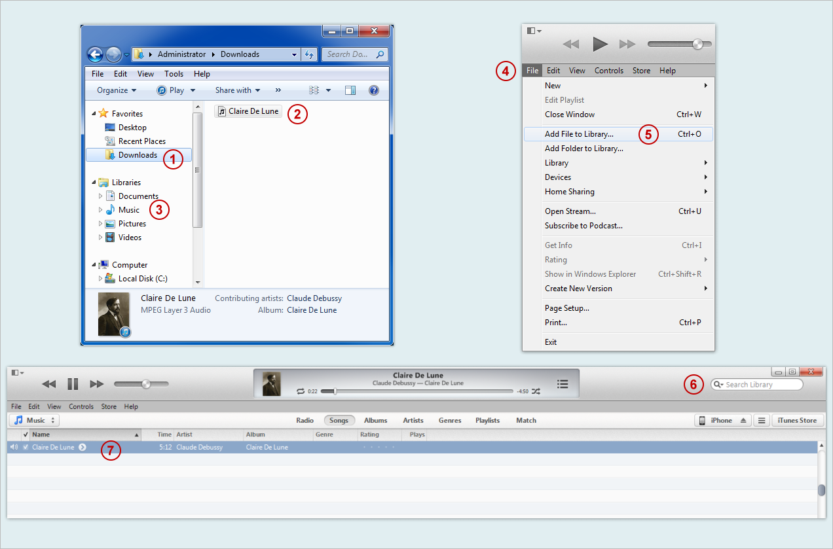833x549 pixels.
Task: Uncheck the Claire De Lune song checkbox
Action: coord(26,448)
